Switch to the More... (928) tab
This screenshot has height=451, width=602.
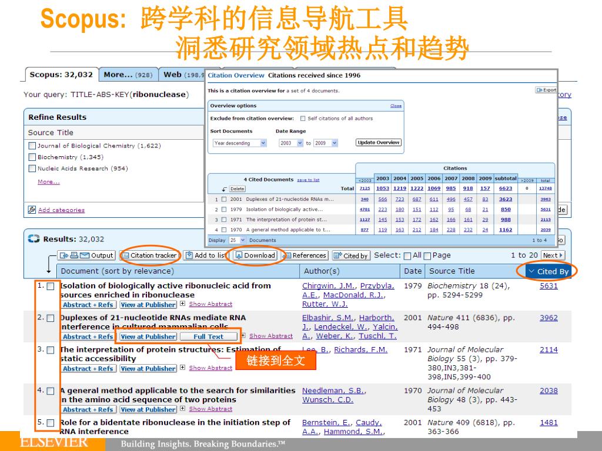coord(128,75)
